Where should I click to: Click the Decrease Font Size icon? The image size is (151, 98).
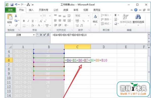(45, 21)
